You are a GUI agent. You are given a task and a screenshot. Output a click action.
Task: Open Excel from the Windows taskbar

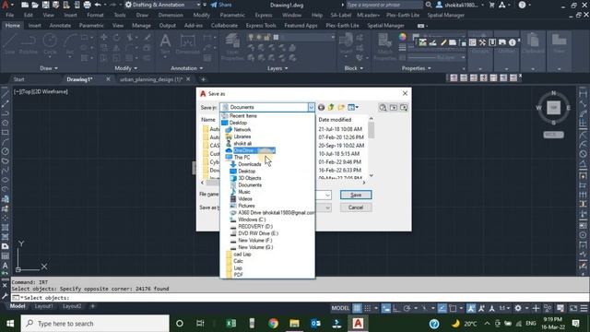[231, 324]
